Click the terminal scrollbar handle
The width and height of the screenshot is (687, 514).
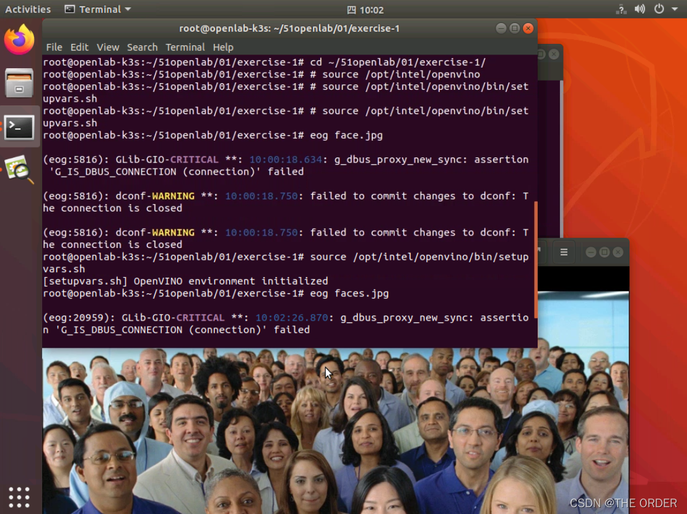coord(535,260)
